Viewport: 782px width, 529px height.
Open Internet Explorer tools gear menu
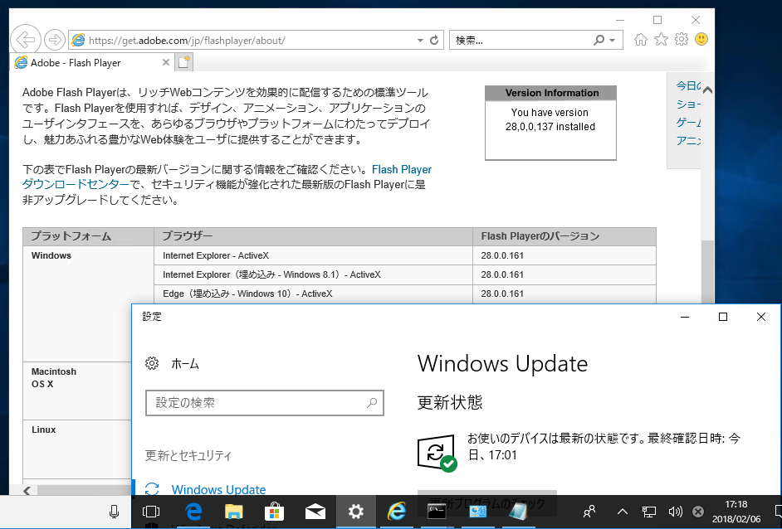tap(682, 39)
